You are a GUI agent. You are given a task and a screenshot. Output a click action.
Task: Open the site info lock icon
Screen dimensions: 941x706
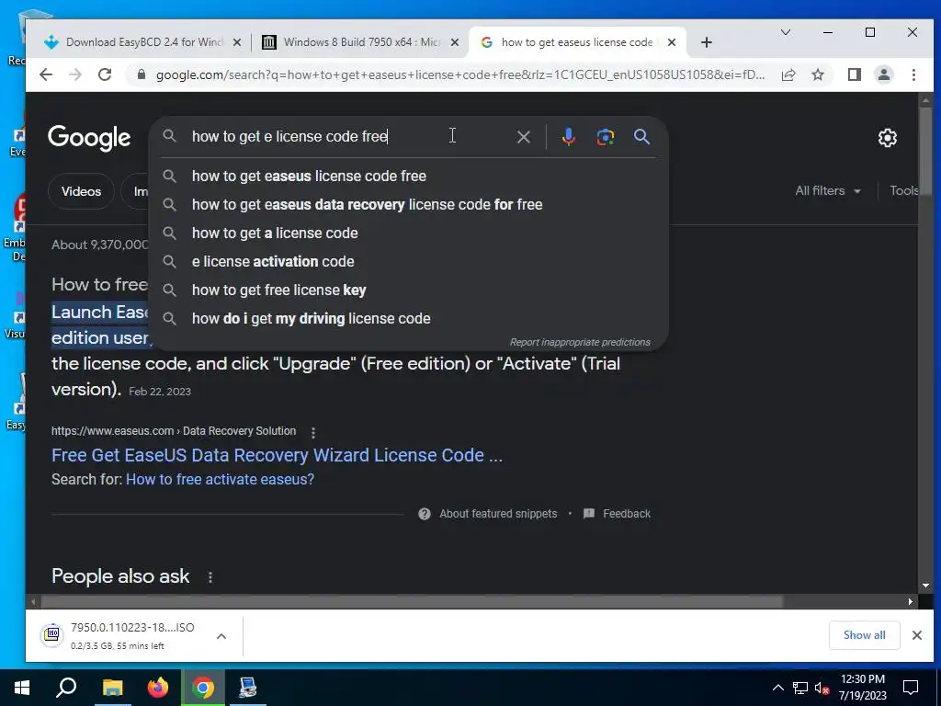tap(142, 74)
